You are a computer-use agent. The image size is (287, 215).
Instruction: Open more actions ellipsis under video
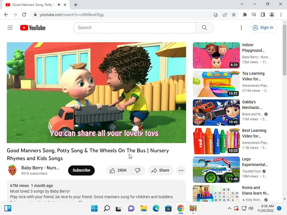pos(181,170)
